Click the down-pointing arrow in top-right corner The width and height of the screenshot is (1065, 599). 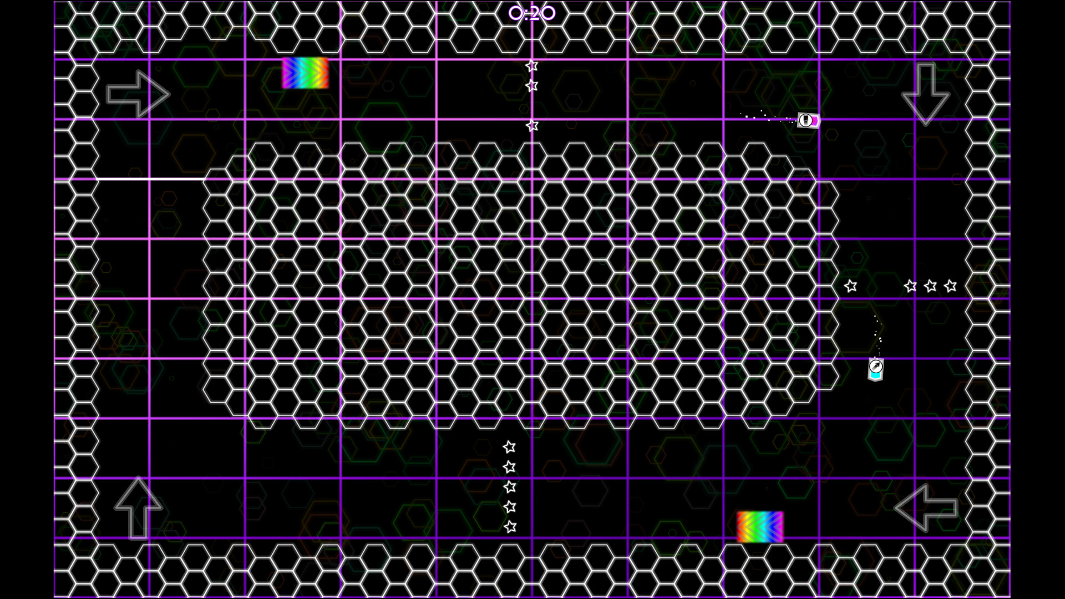coord(925,93)
